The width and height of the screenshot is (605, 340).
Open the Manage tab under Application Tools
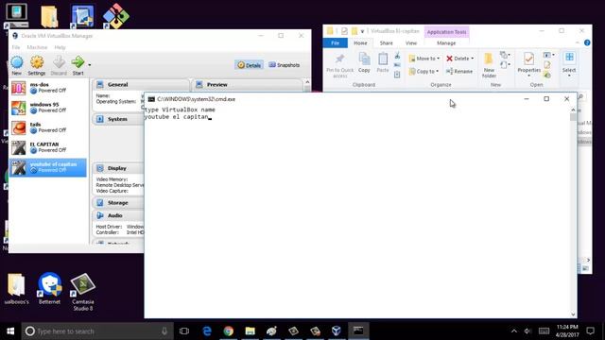pyautogui.click(x=446, y=43)
